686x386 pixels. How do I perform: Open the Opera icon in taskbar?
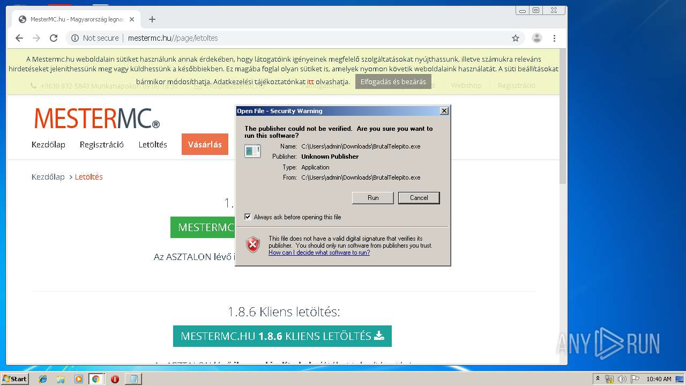pos(115,379)
